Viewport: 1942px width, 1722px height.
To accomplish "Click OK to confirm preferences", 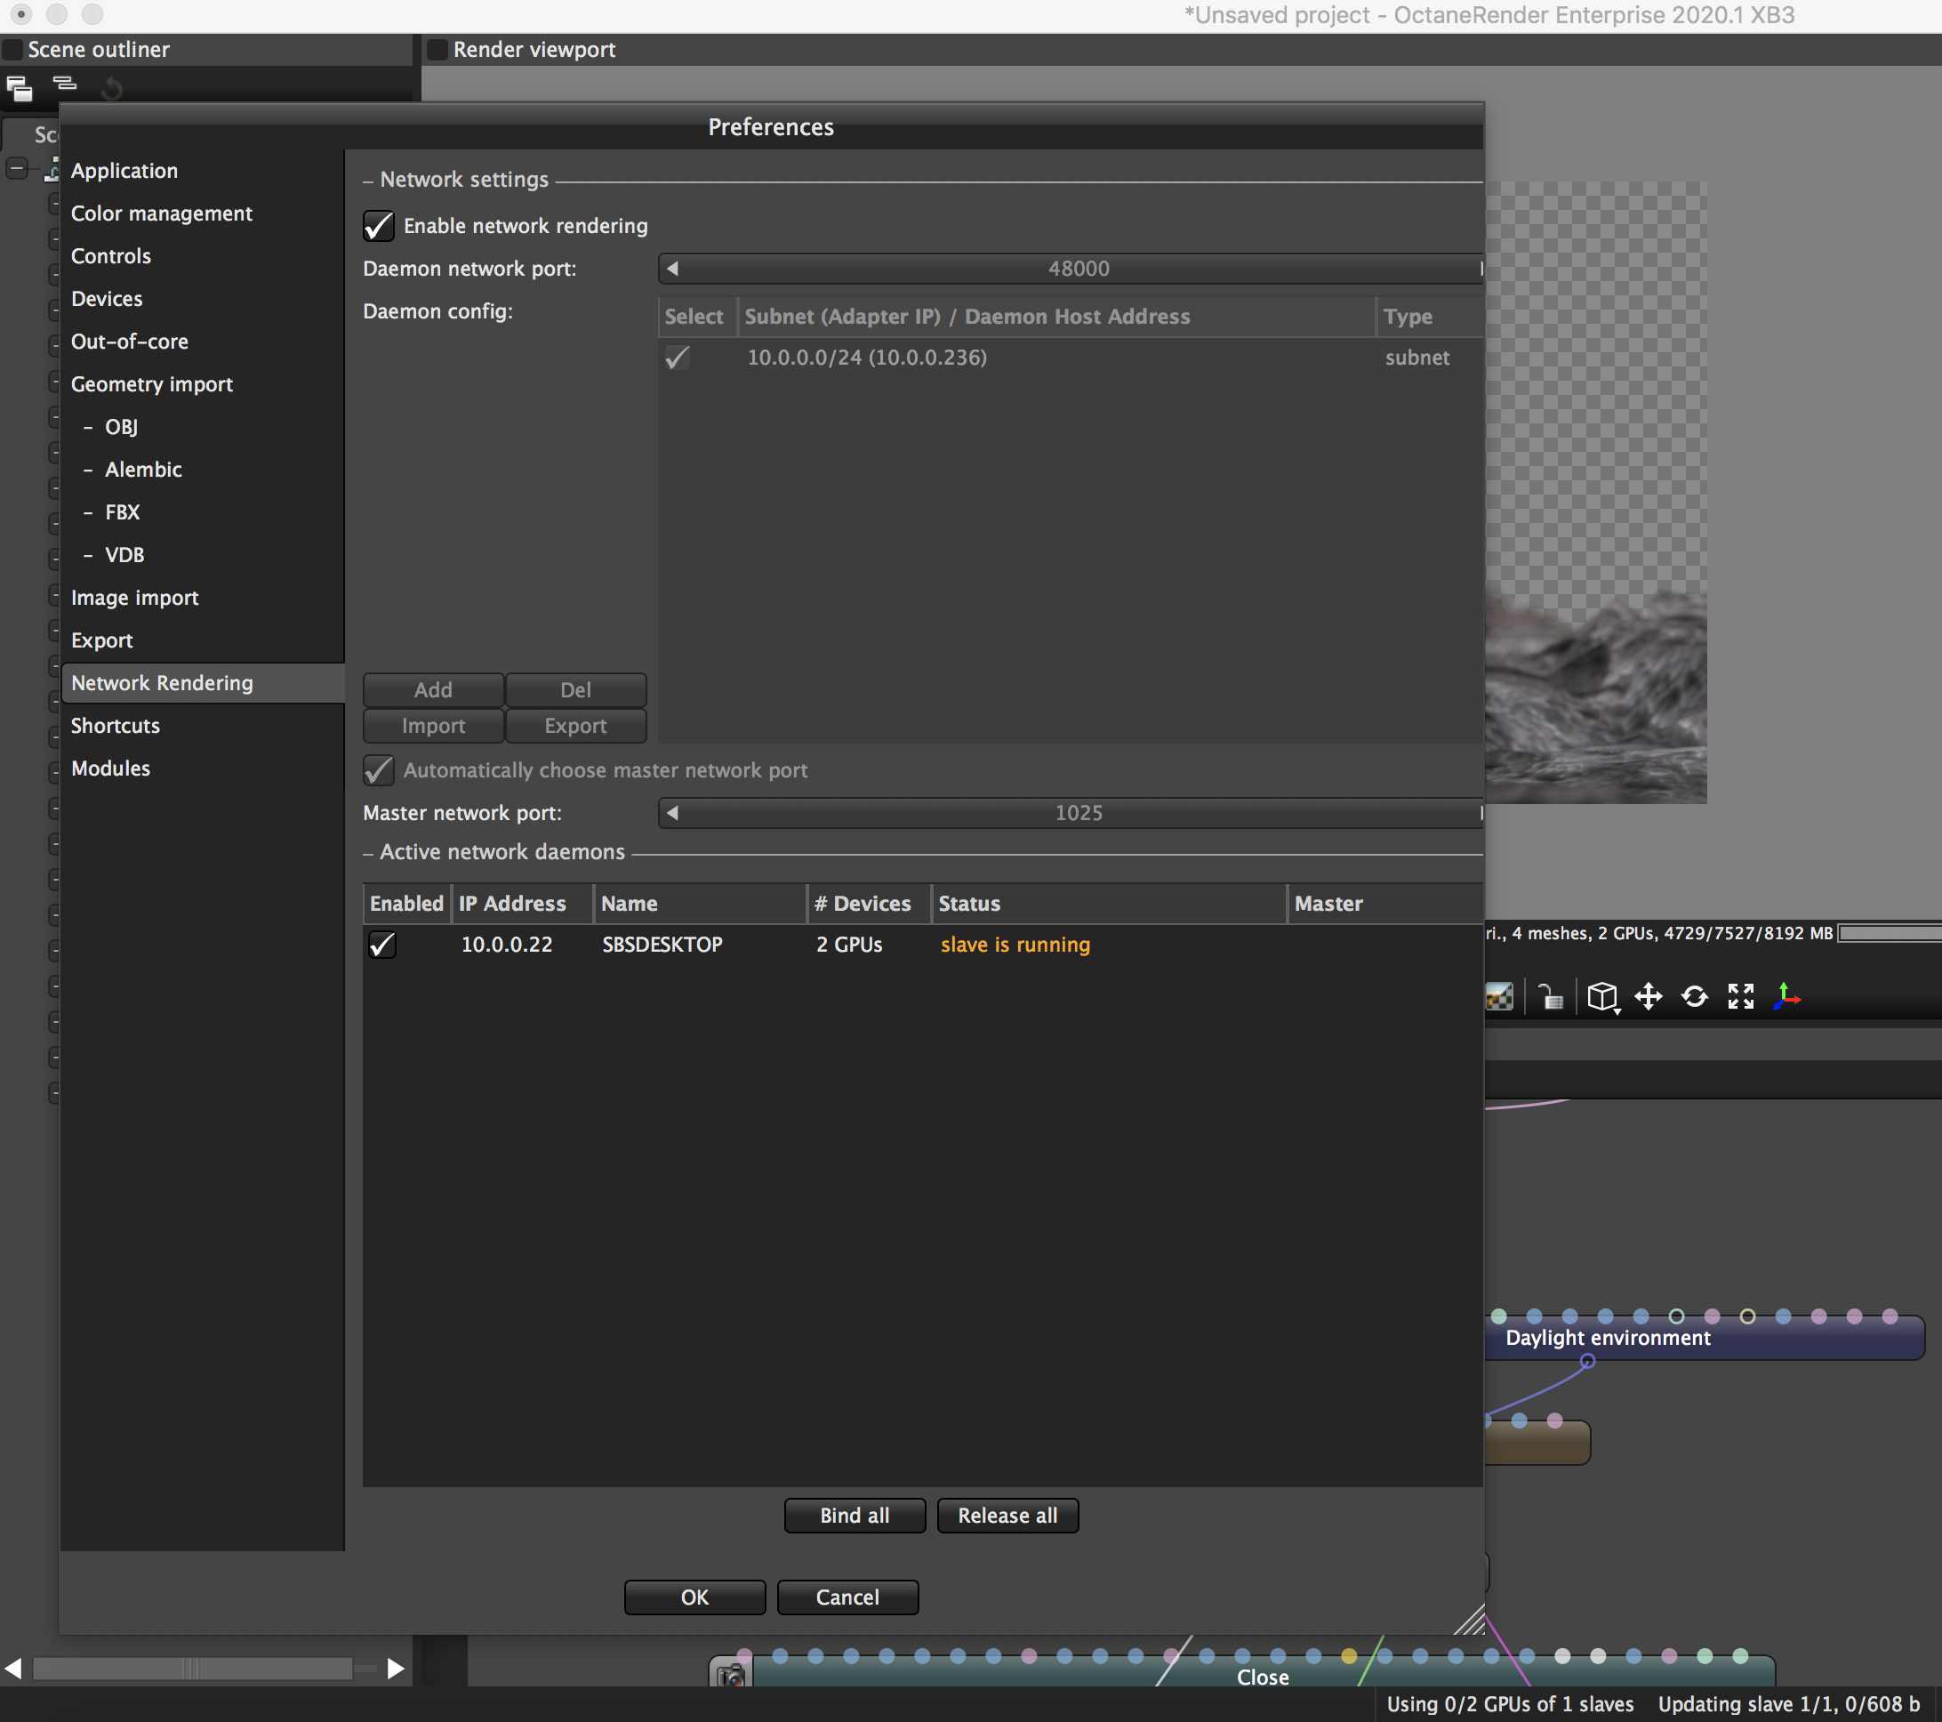I will (x=694, y=1597).
